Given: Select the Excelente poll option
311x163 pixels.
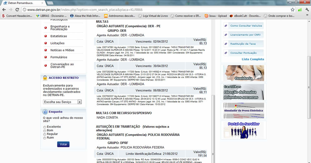Looking at the screenshot, I should 45,127.
